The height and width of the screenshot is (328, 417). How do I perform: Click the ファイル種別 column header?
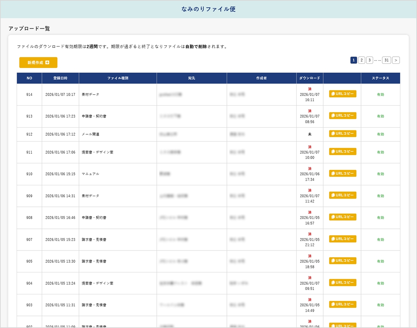(118, 78)
